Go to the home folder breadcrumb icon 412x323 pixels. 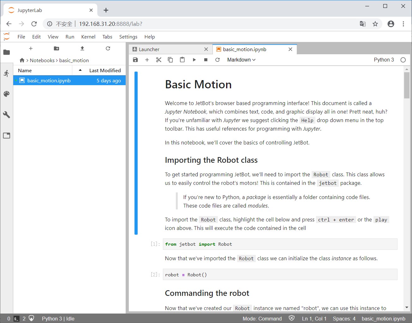(22, 60)
